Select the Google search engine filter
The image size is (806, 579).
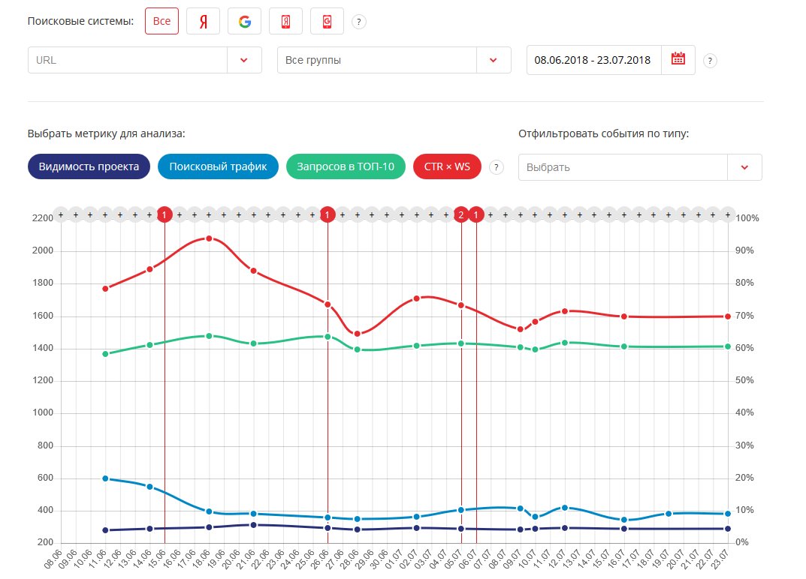tap(244, 21)
